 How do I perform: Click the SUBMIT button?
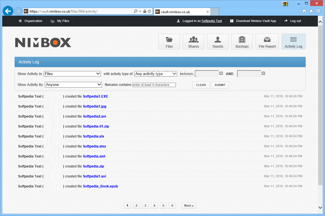pyautogui.click(x=220, y=85)
